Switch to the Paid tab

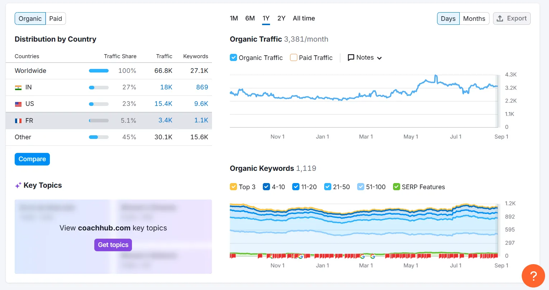pyautogui.click(x=56, y=19)
